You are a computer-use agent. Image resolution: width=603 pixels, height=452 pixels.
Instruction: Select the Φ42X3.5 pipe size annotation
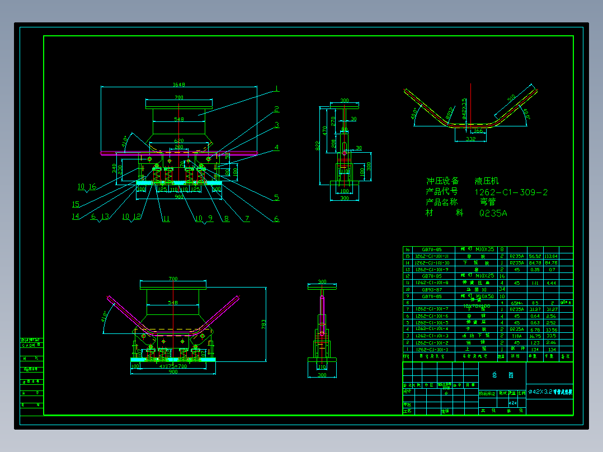[464, 109]
